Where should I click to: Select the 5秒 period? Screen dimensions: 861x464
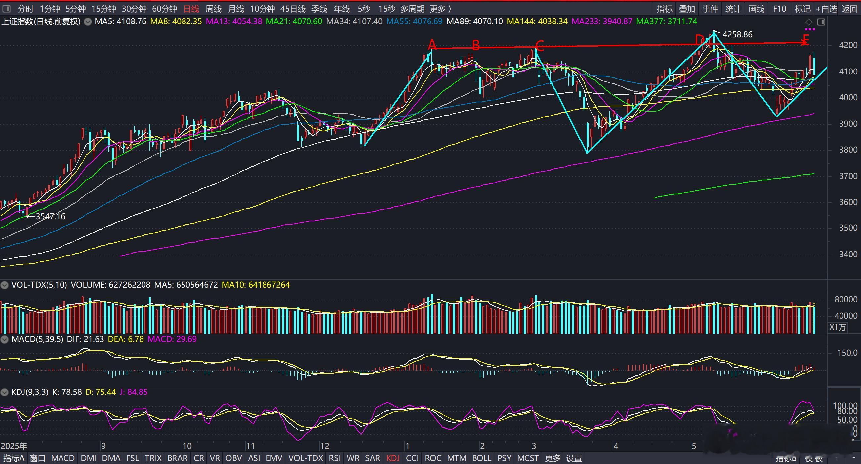click(364, 9)
